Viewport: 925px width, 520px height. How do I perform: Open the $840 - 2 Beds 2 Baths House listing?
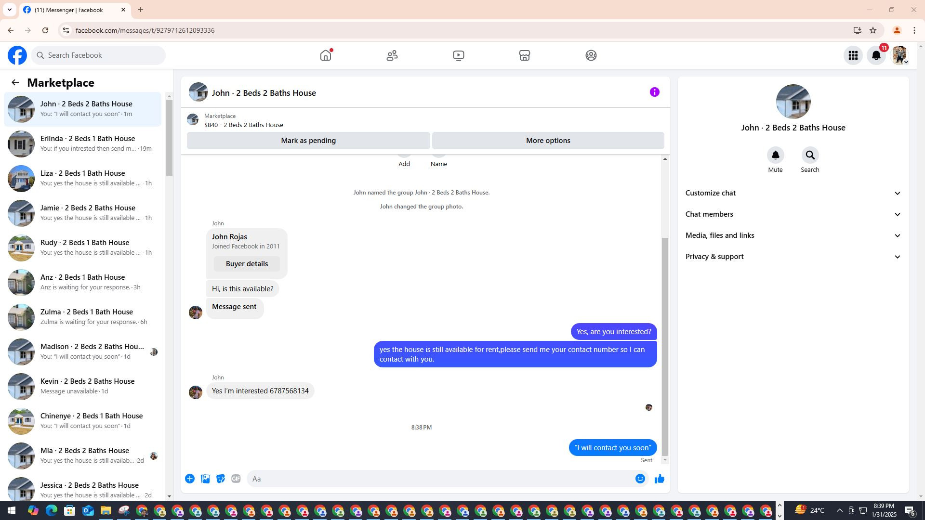coord(244,125)
